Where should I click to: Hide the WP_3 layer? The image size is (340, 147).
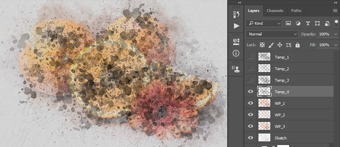[x=250, y=126]
